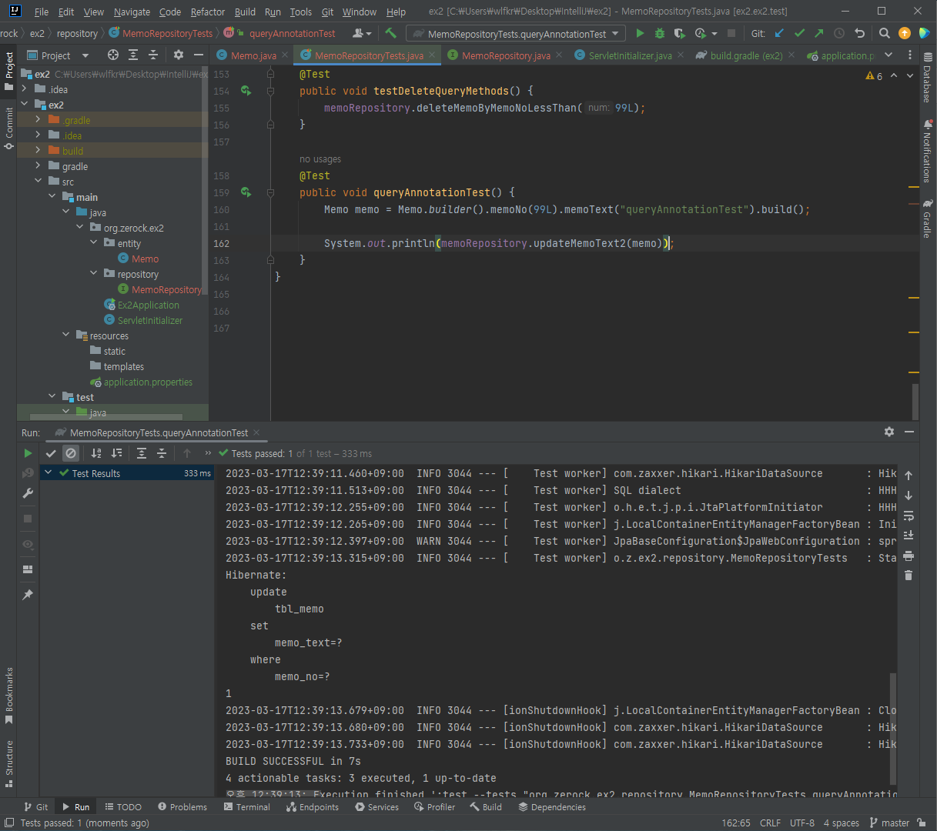Clear console output with the trash icon

(x=909, y=575)
